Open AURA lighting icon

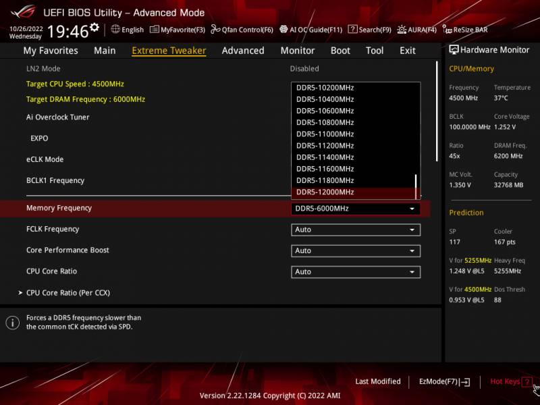[402, 30]
